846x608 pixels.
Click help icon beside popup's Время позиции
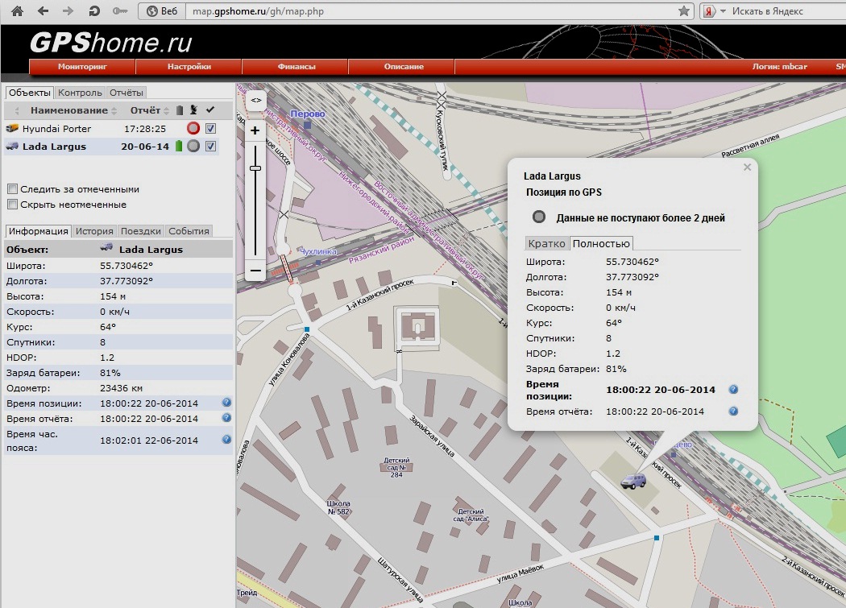click(733, 390)
